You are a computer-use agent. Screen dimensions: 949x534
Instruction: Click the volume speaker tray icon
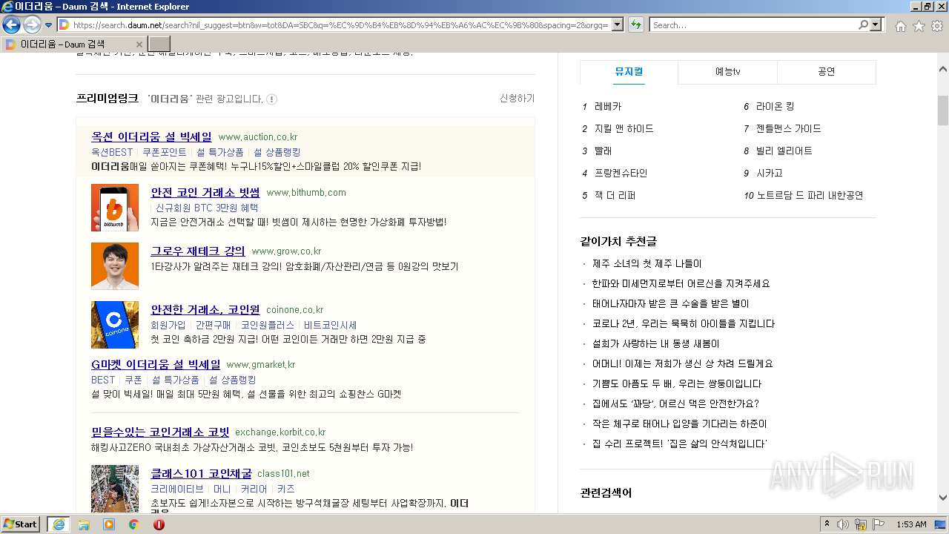842,524
